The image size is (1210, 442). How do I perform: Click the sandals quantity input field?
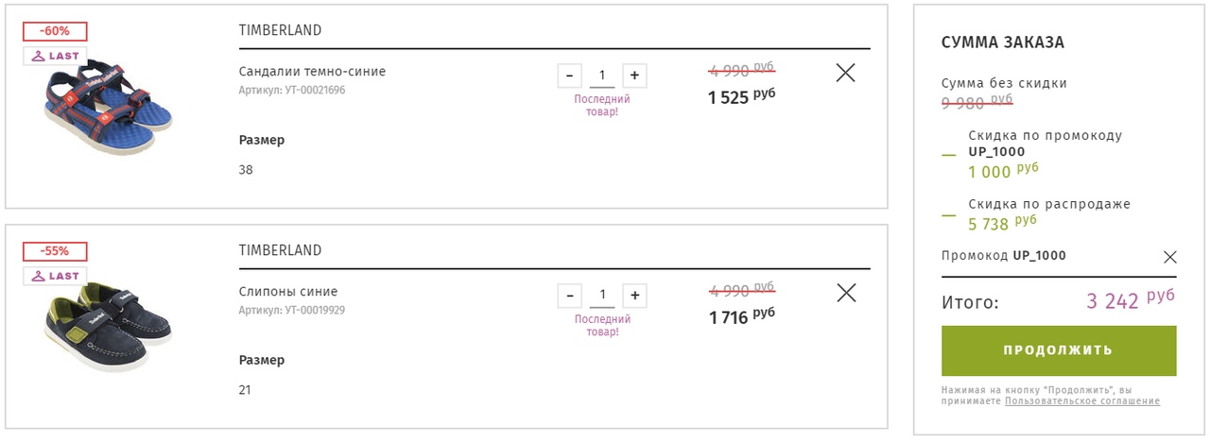[x=602, y=76]
